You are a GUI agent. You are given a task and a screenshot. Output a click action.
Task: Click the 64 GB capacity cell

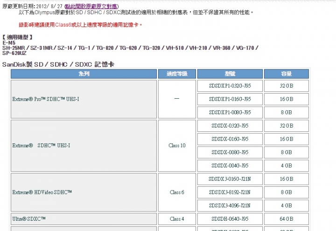pyautogui.click(x=287, y=219)
